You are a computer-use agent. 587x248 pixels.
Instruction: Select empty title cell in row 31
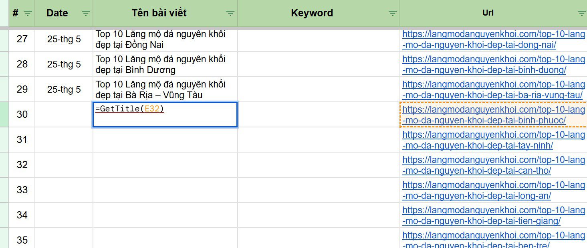(165, 140)
